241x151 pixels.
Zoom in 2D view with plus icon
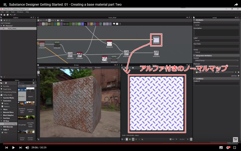coord(188,139)
